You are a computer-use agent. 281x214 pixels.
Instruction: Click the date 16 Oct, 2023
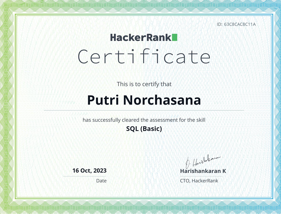[89, 171]
